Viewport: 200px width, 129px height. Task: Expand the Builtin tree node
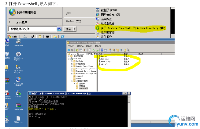pos(72,61)
